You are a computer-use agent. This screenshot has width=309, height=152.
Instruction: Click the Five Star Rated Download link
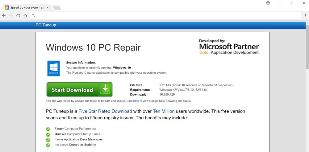click(x=105, y=111)
